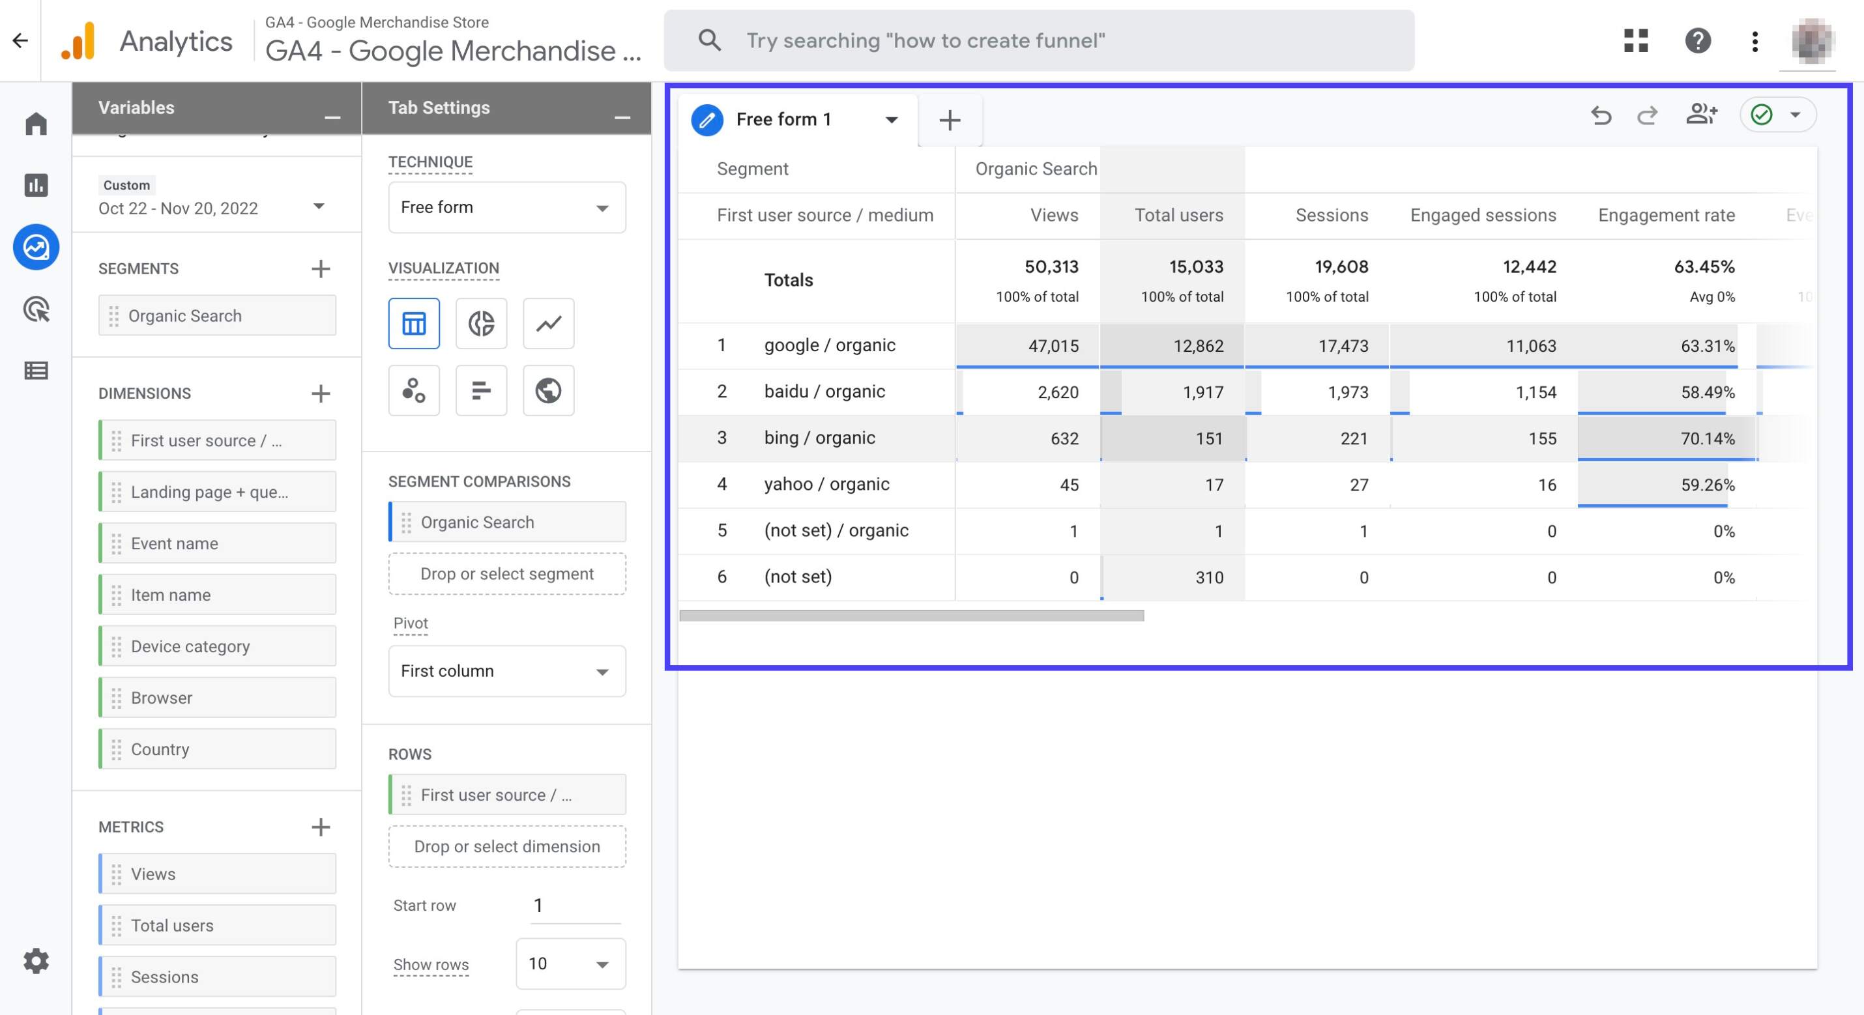Image resolution: width=1864 pixels, height=1015 pixels.
Task: Click the yahoo / organic row
Action: click(1246, 485)
